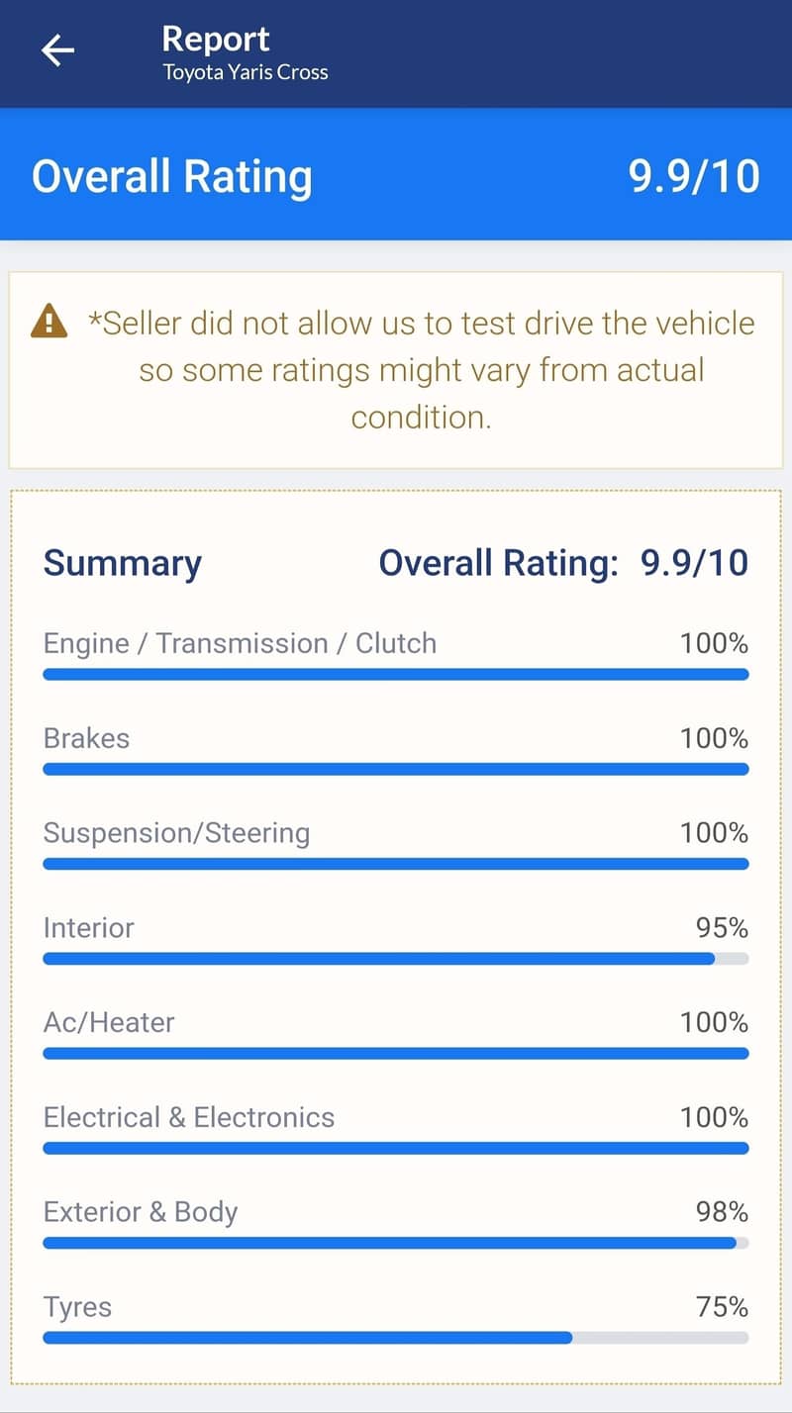Screen dimensions: 792x1413
Task: Tap the back arrow icon
Action: point(57,50)
